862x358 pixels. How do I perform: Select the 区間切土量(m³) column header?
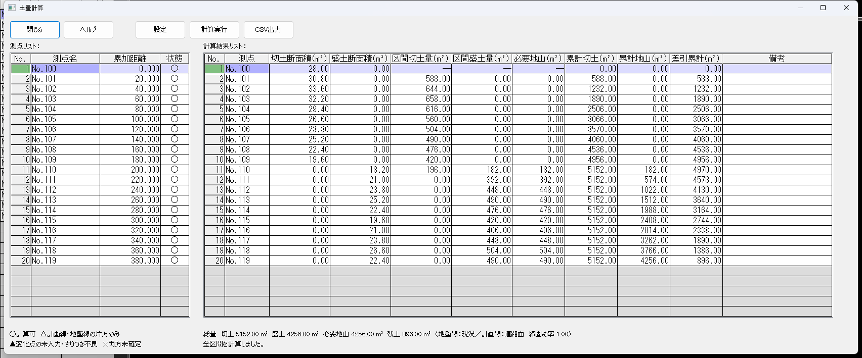[421, 59]
